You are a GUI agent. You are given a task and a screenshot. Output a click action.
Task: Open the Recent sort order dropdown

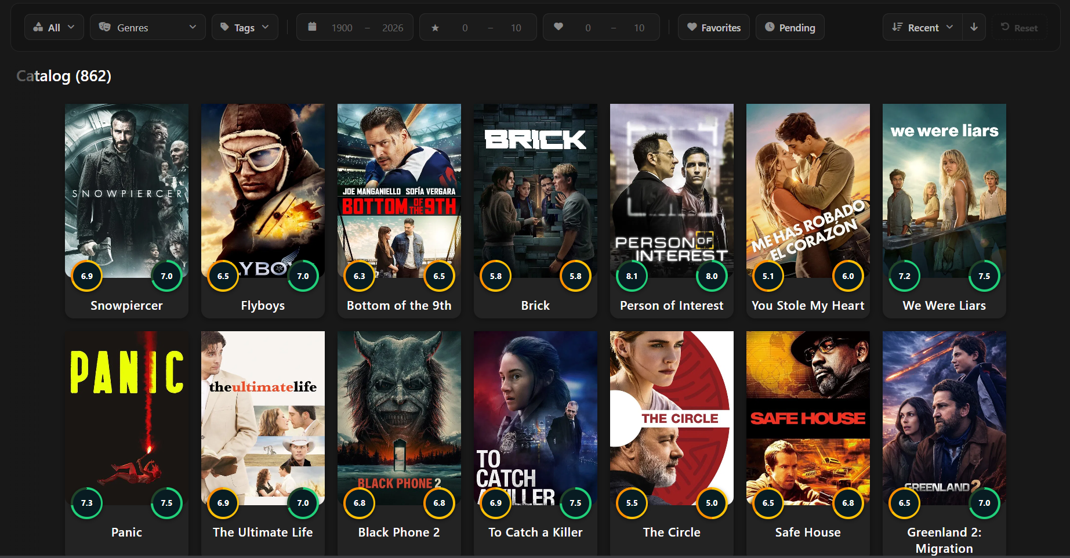coord(923,27)
